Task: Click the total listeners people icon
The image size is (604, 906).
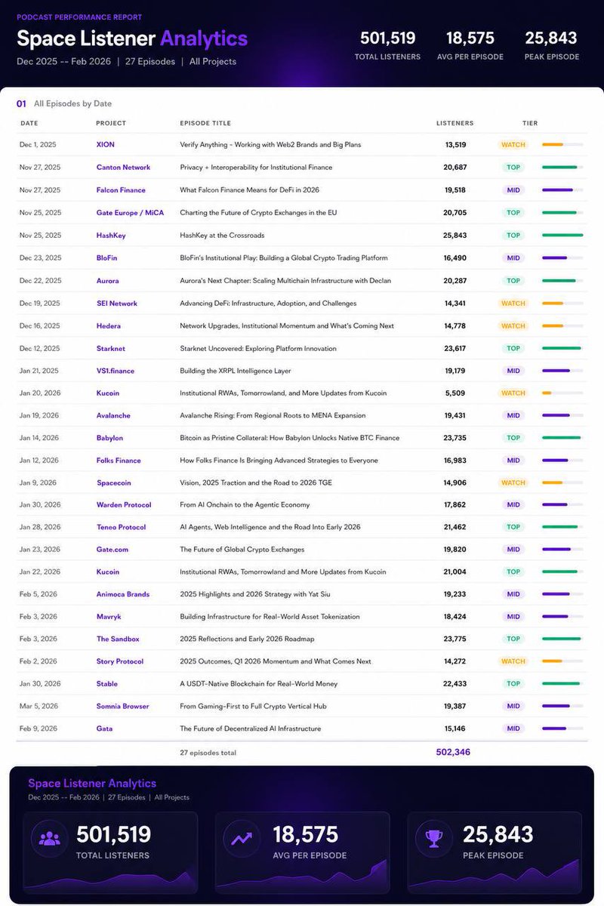Action: coord(49,840)
